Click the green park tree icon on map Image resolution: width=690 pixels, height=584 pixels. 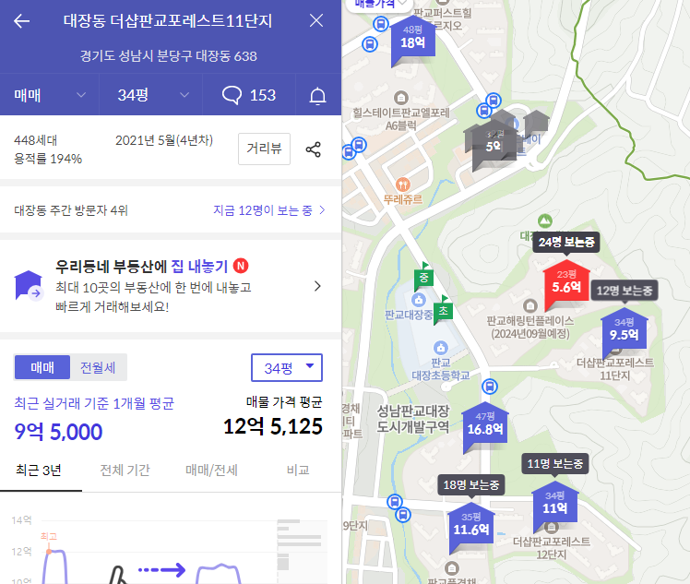pos(545,220)
